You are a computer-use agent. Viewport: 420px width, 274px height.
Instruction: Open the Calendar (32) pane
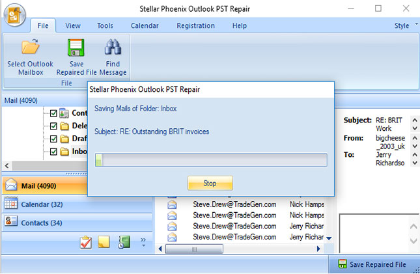42,204
